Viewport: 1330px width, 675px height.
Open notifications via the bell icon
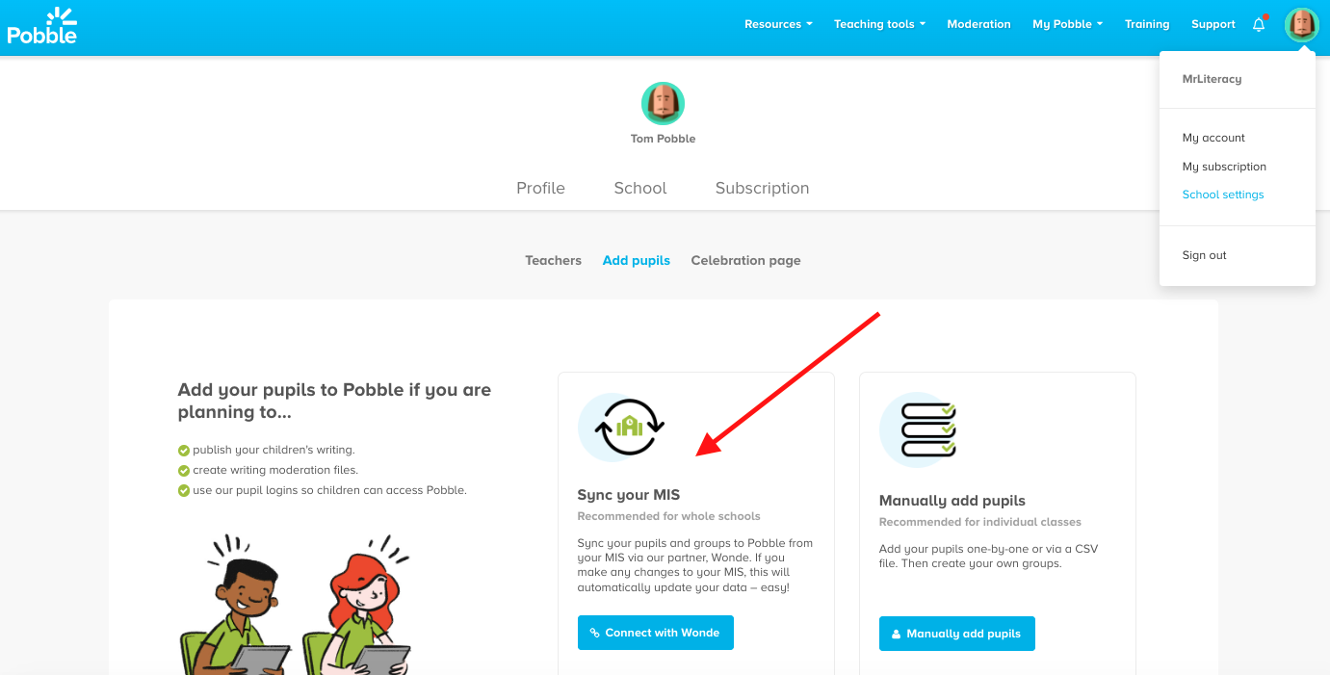click(1259, 24)
